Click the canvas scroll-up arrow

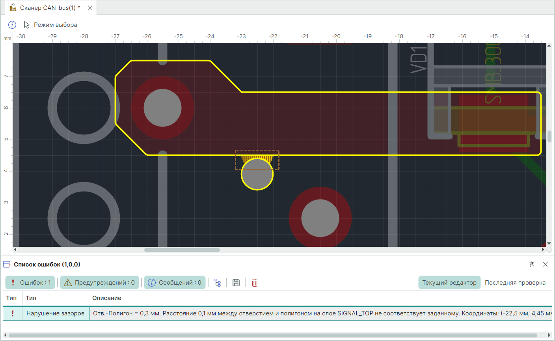click(x=549, y=46)
